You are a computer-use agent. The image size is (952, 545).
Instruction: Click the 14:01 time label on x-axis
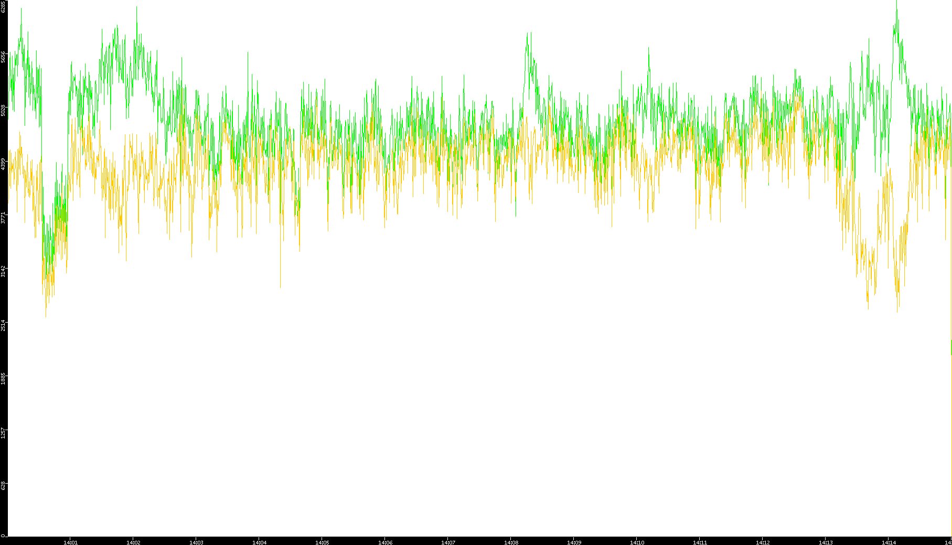70,542
